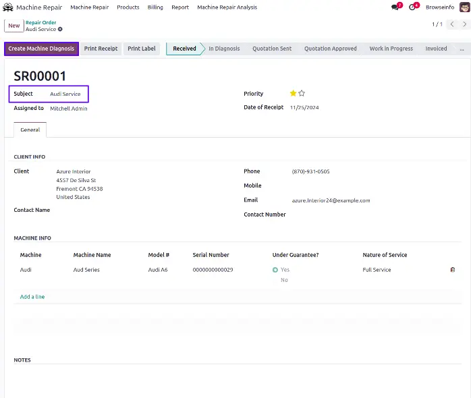Open the apps grid home icon
The height and width of the screenshot is (398, 471).
click(9, 7)
